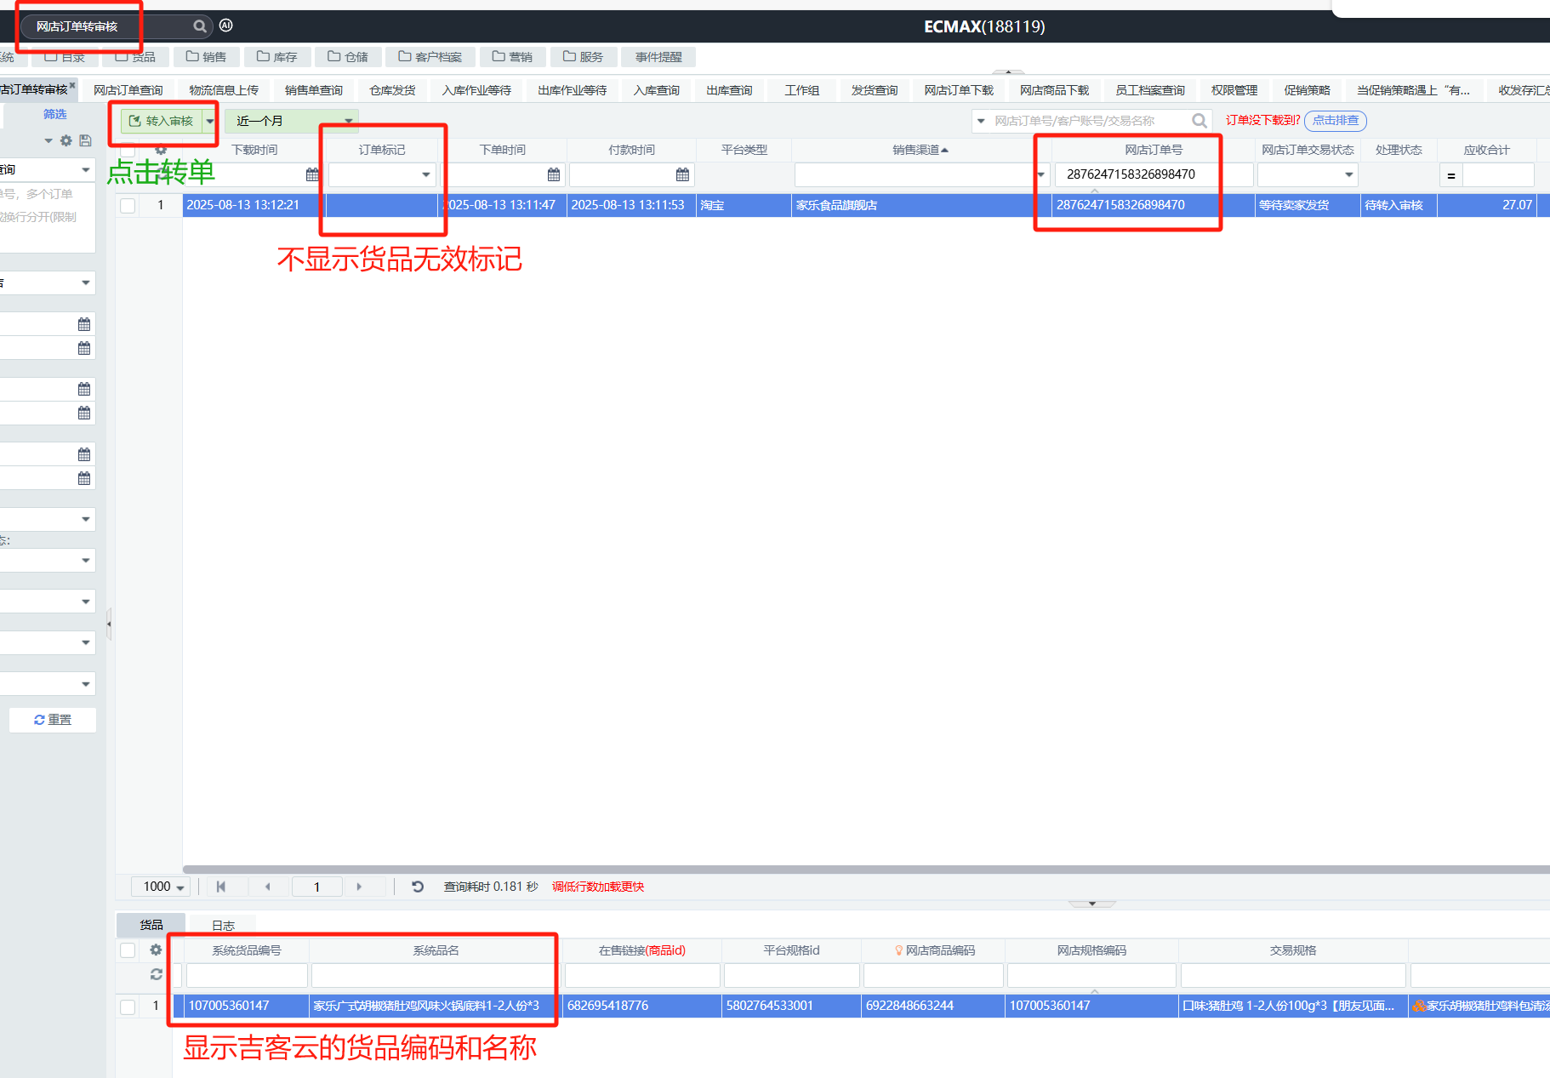
Task: Click the 重置 reset button
Action: coord(53,720)
